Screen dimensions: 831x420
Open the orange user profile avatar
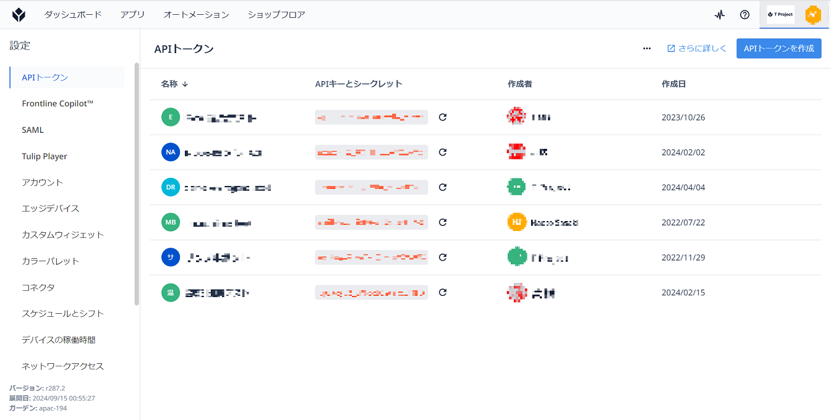813,15
